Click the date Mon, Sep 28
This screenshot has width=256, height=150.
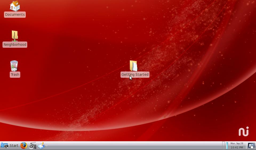pyautogui.click(x=237, y=144)
